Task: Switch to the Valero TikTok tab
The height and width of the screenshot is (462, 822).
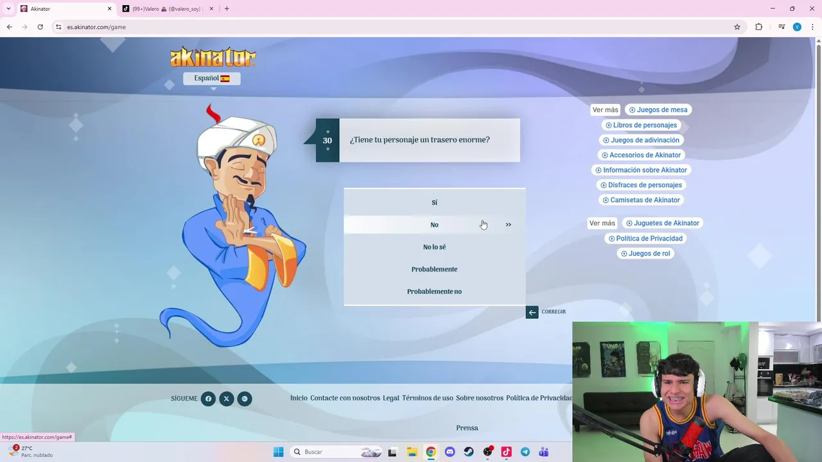Action: tap(166, 9)
